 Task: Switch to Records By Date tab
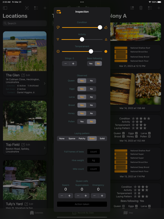(83, 213)
